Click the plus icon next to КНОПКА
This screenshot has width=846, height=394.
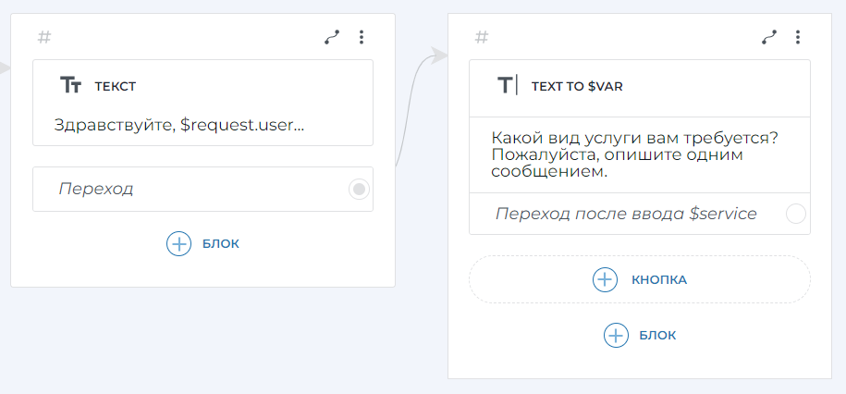pyautogui.click(x=605, y=279)
